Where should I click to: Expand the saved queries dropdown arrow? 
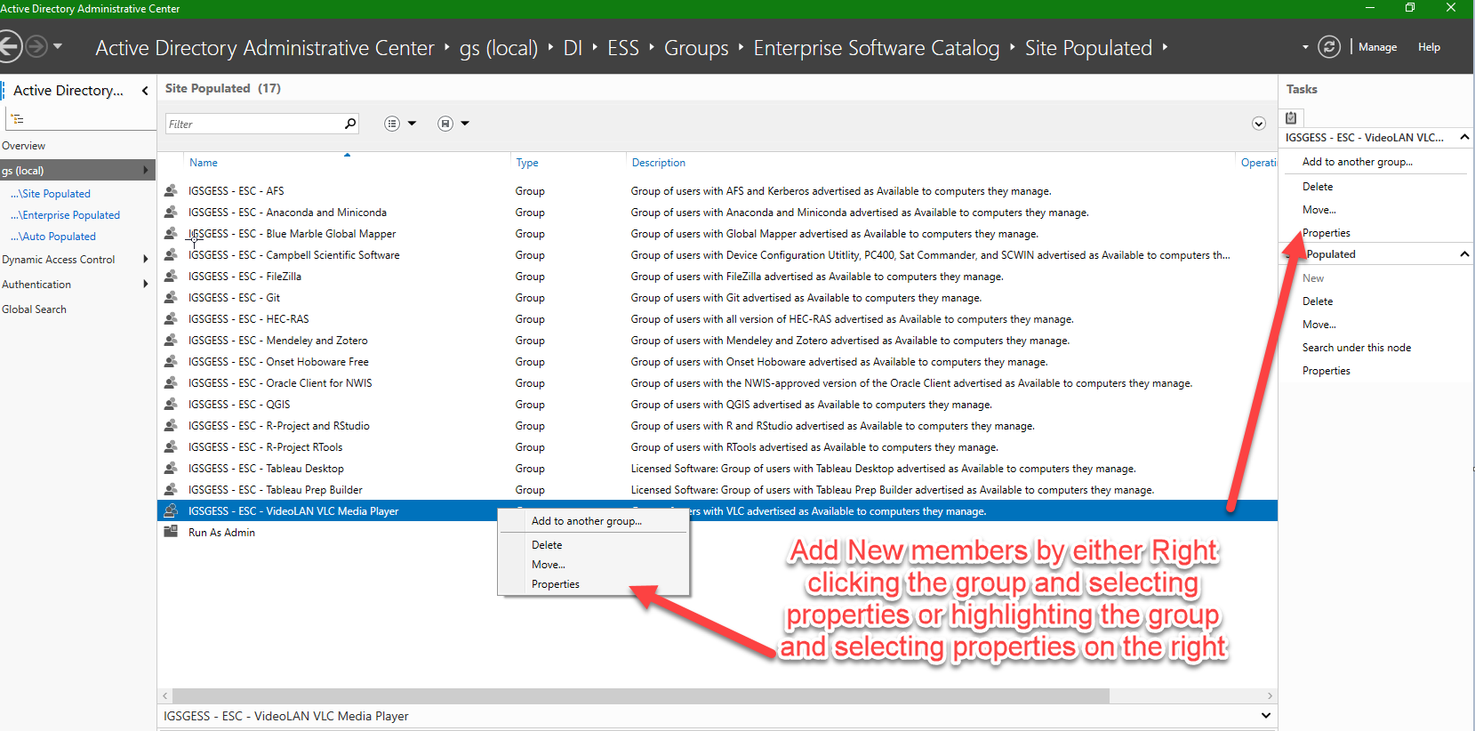[x=465, y=124]
